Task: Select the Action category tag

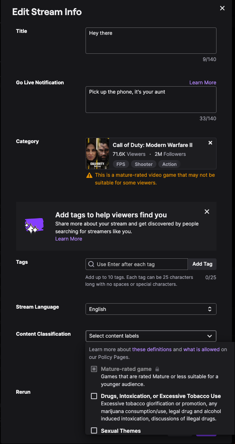Action: [x=169, y=164]
